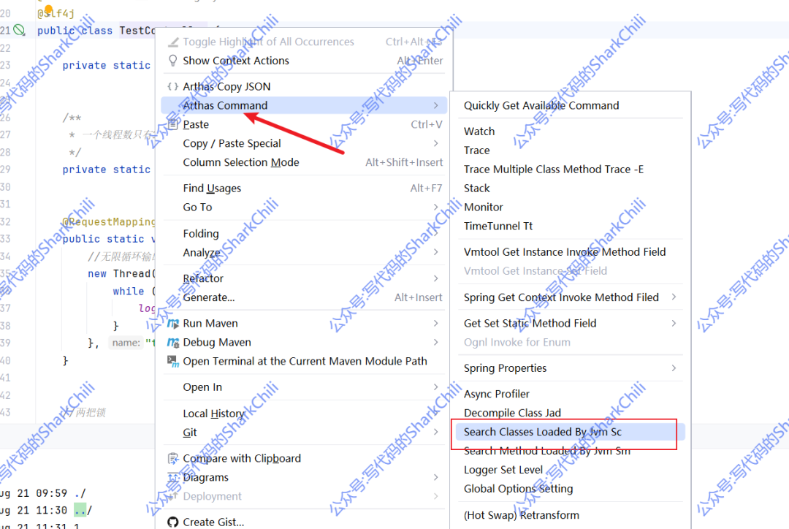Expand the Open In submenu arrow
Screen dimensions: 789x529
coord(435,387)
